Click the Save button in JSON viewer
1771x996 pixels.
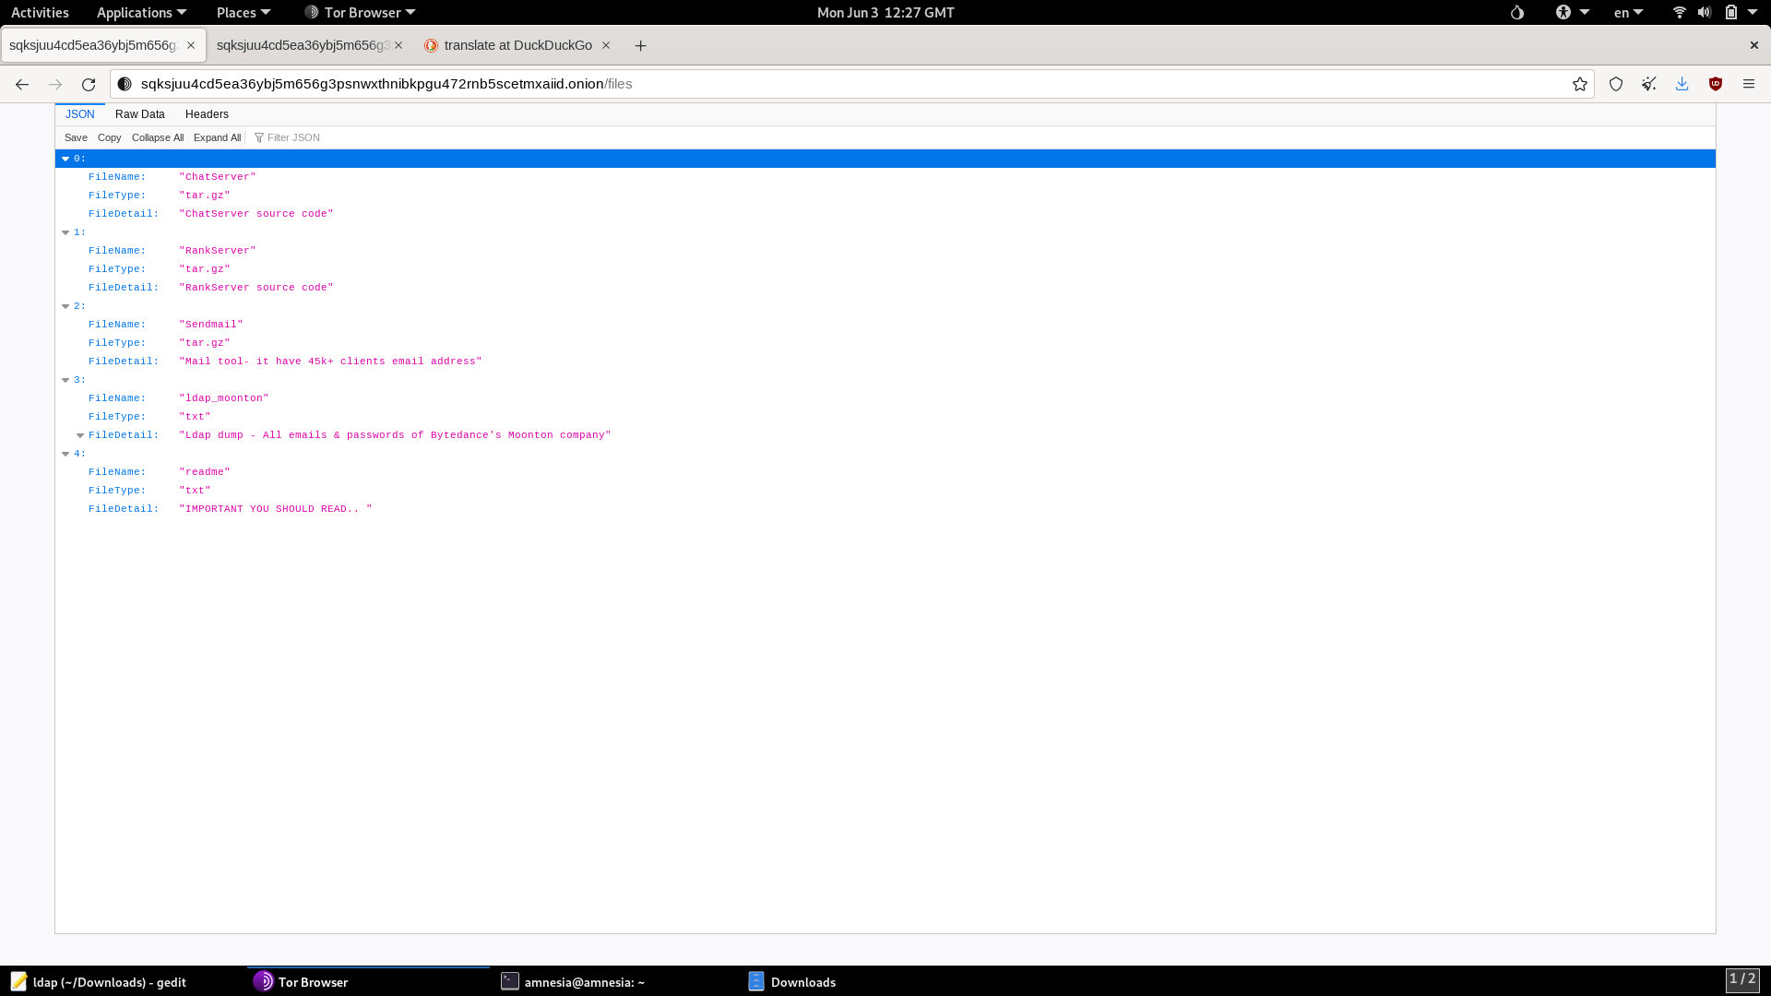coord(76,137)
